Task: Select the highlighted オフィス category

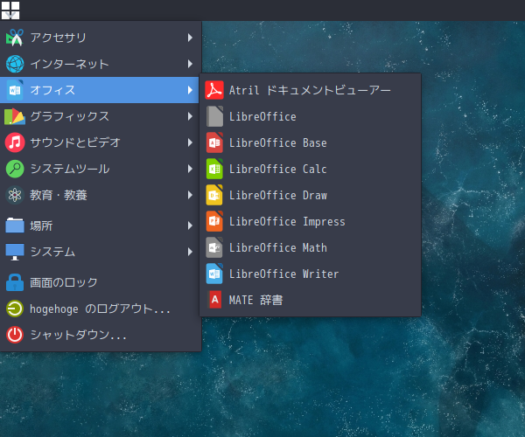Action: tap(100, 90)
